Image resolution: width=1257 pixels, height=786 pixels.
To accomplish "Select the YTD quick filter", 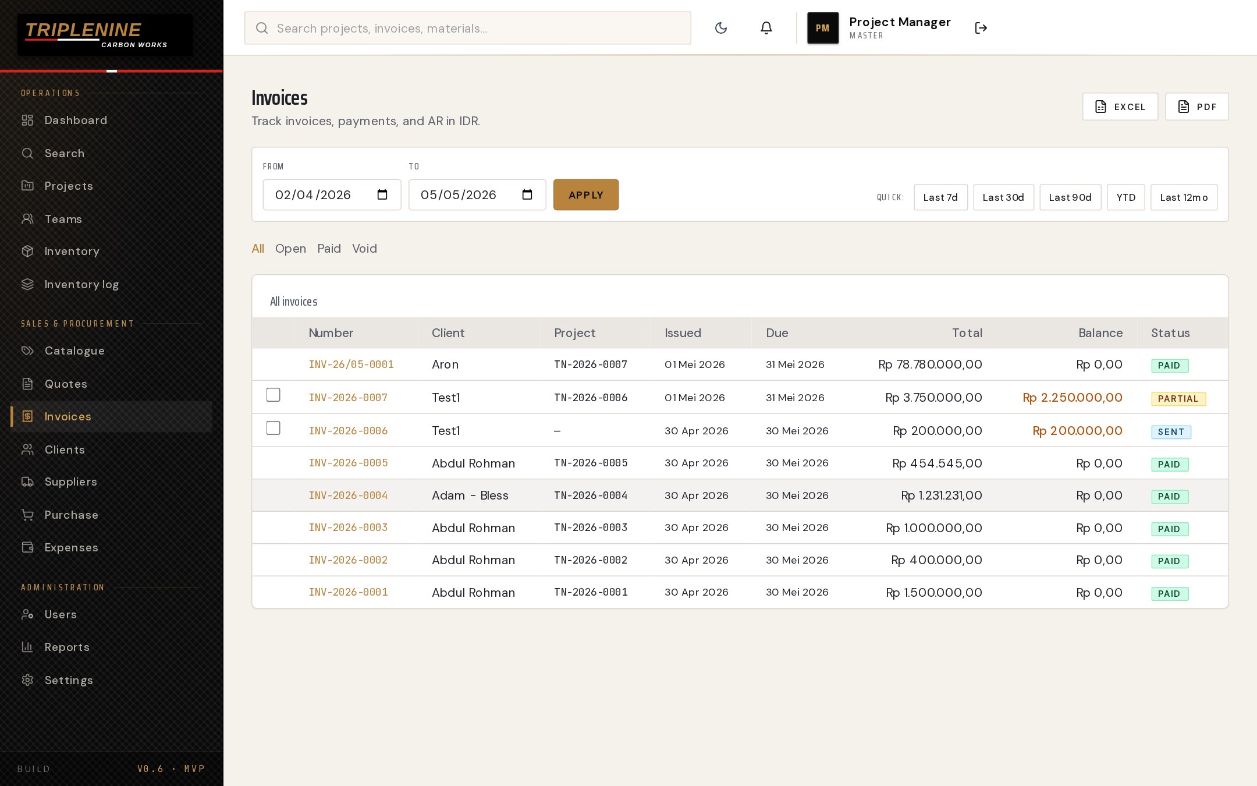I will click(1125, 197).
